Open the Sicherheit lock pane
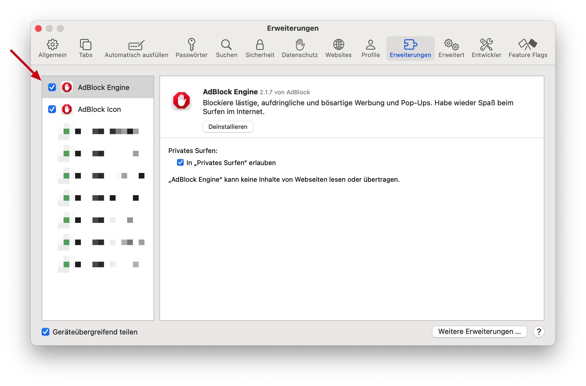Image resolution: width=586 pixels, height=386 pixels. pyautogui.click(x=260, y=48)
